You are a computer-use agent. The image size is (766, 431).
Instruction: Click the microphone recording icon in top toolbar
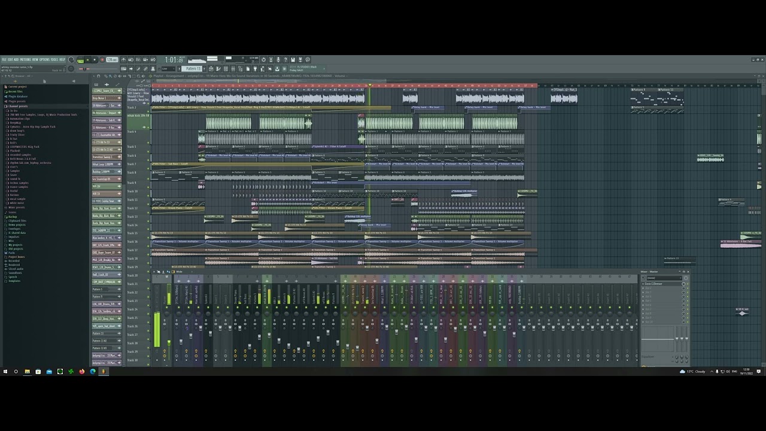[279, 60]
